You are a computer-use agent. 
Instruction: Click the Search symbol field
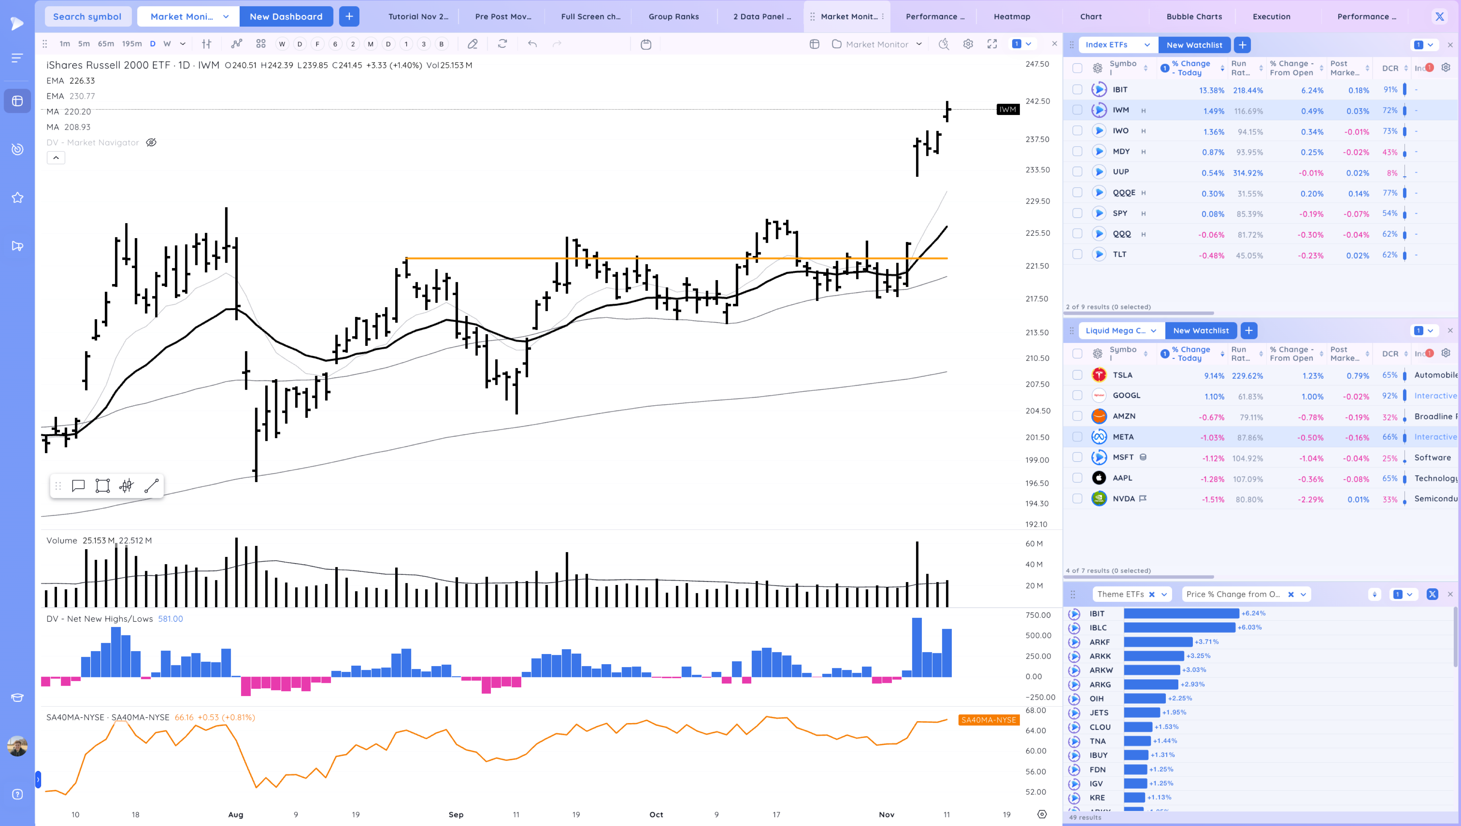87,16
